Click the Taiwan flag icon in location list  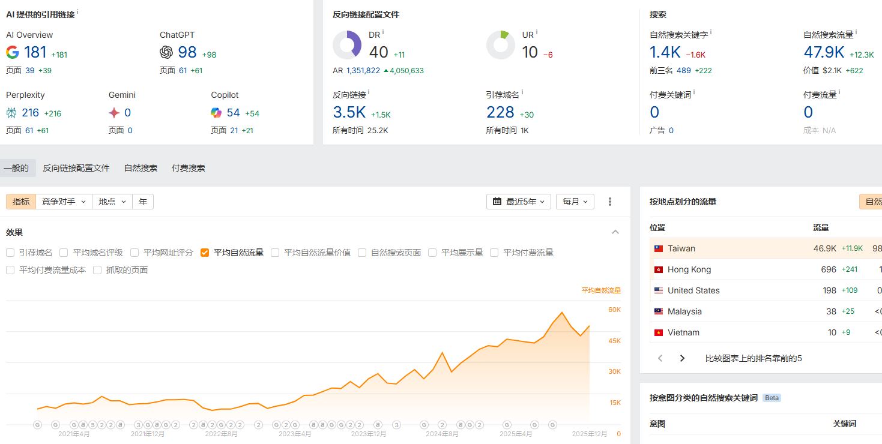(x=657, y=248)
